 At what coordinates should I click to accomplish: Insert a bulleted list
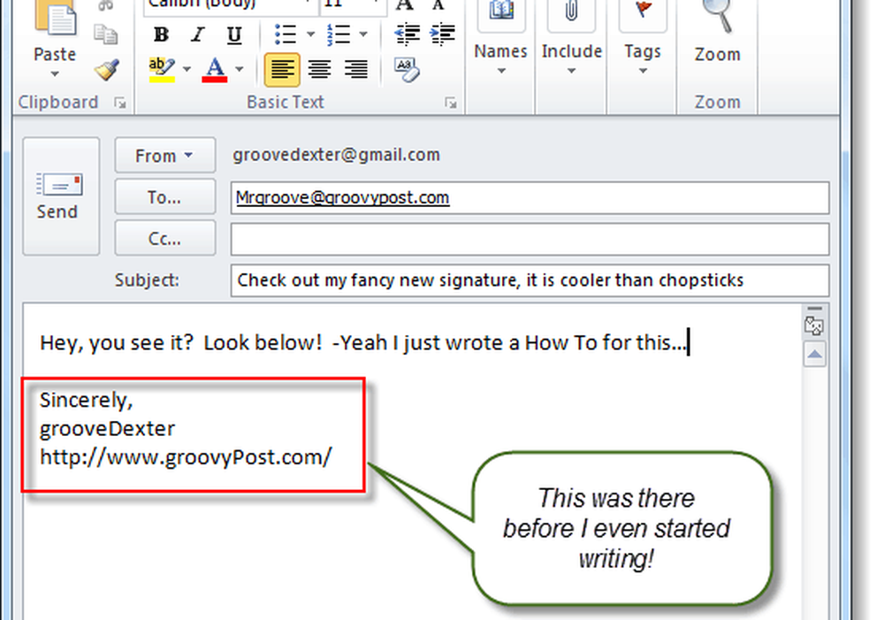pyautogui.click(x=285, y=34)
